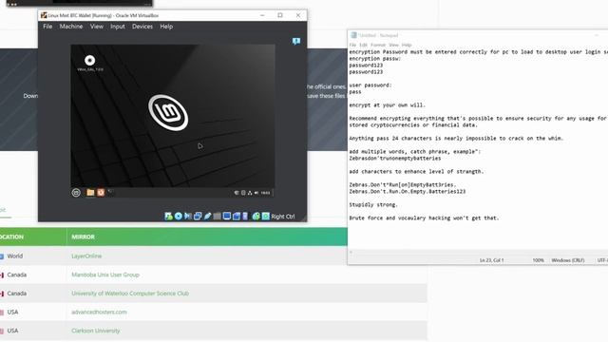Open Mint panel network icon
This screenshot has width=608, height=342.
(250, 193)
